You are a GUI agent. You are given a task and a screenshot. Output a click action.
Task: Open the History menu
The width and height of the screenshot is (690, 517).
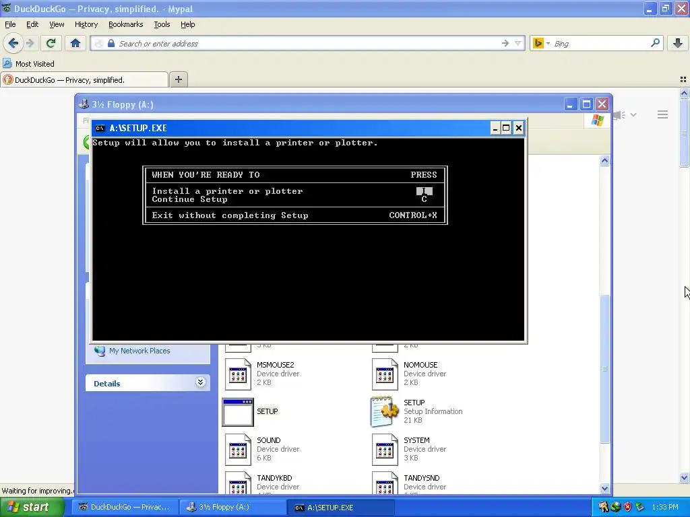(x=86, y=24)
